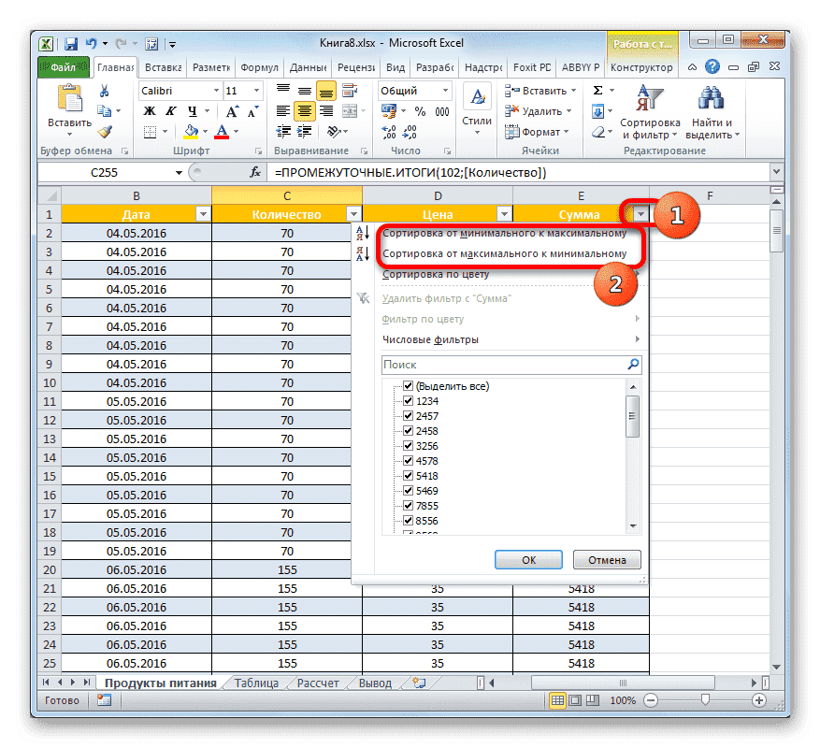This screenshot has height=748, width=820.
Task: Open the Дата column filter dropdown
Action: (204, 214)
